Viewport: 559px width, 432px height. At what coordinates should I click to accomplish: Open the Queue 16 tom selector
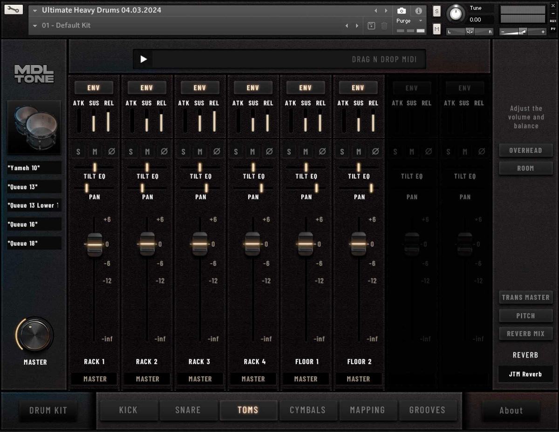pyautogui.click(x=34, y=224)
